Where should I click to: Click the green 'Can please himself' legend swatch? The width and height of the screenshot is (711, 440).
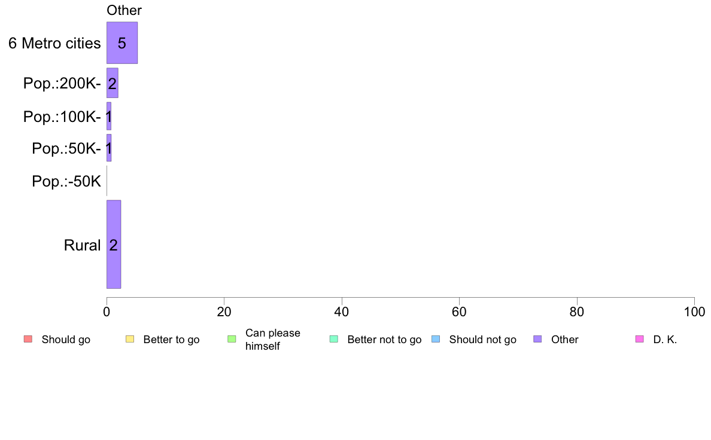tap(232, 339)
